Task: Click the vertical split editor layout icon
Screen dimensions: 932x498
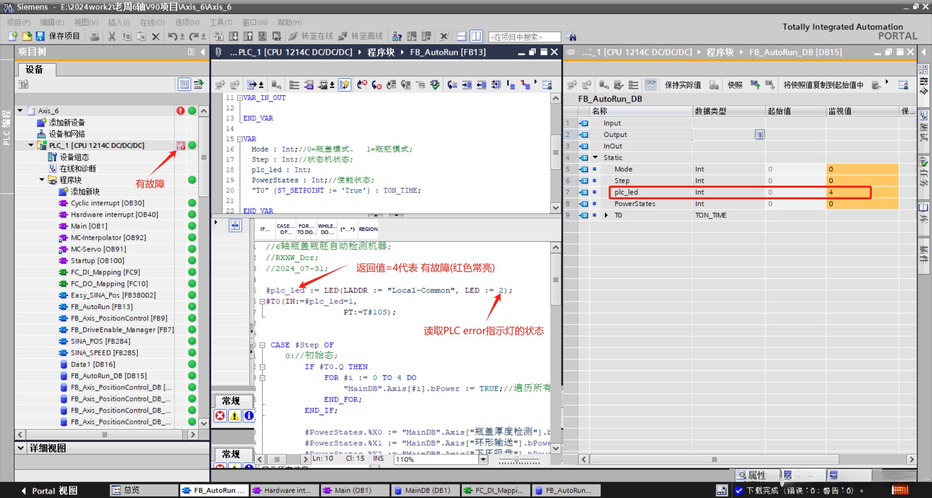Action: coord(476,36)
